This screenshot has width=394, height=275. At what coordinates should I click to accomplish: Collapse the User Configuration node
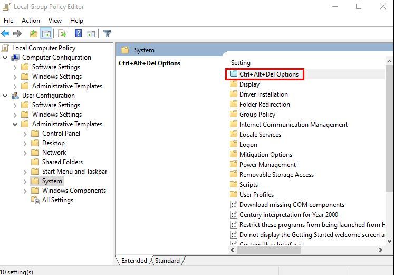[5, 96]
